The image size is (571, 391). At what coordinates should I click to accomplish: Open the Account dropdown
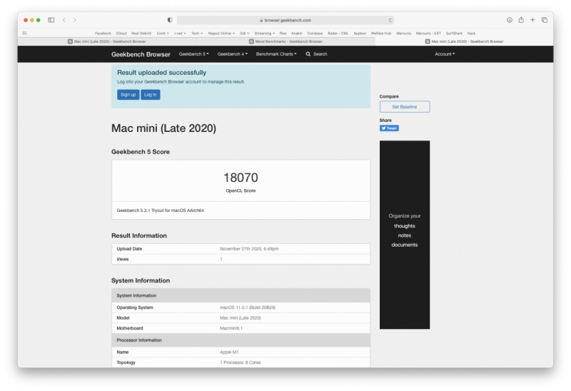click(x=445, y=54)
